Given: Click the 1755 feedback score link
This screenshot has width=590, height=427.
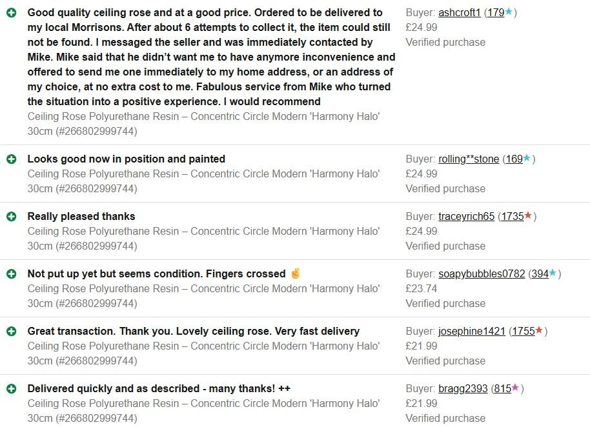Looking at the screenshot, I should [x=523, y=332].
